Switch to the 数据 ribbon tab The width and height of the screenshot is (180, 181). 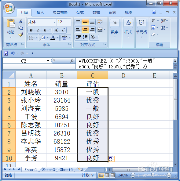tap(96, 12)
